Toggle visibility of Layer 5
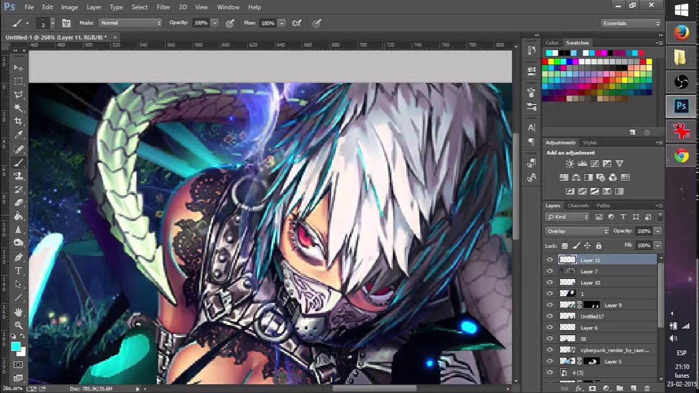This screenshot has height=393, width=699. pos(550,361)
